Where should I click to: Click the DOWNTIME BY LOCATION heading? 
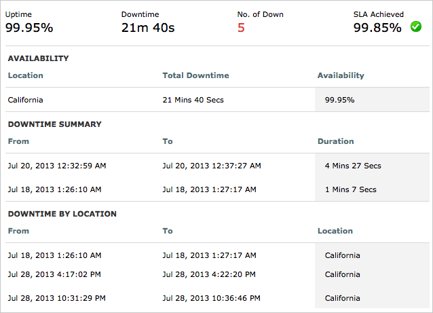pos(62,214)
